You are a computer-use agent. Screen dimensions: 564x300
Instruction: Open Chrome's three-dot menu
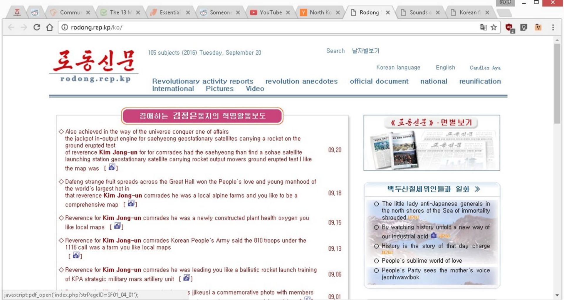coord(553,27)
